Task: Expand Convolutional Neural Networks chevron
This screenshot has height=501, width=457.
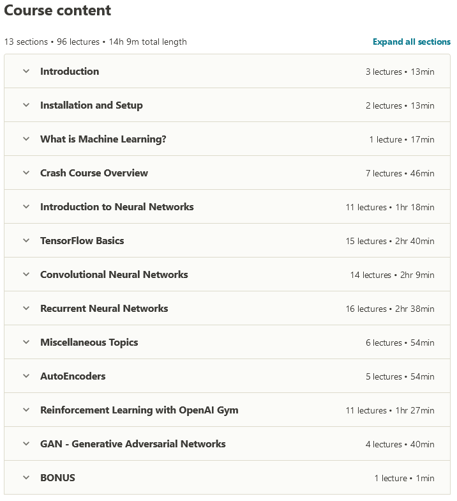Action: 26,275
